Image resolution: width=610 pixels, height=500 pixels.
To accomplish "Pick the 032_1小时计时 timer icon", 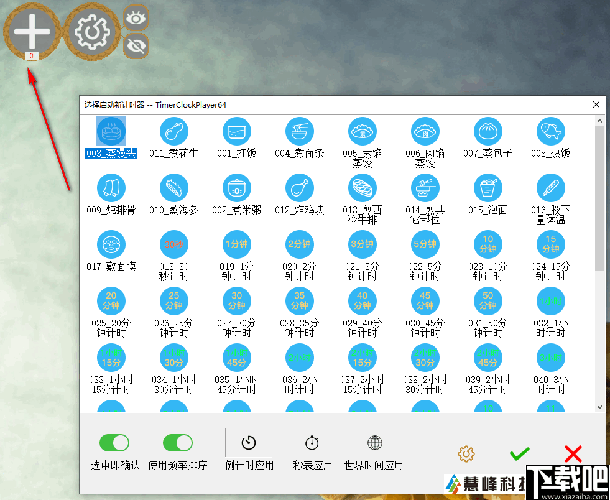I will (x=550, y=301).
